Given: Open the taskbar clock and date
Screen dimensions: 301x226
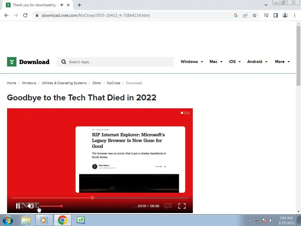Looking at the screenshot, I should (286, 220).
